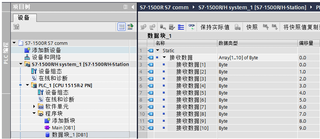Collapse the S7-1500R S7 comm project node
320x139 pixels.
(14, 43)
